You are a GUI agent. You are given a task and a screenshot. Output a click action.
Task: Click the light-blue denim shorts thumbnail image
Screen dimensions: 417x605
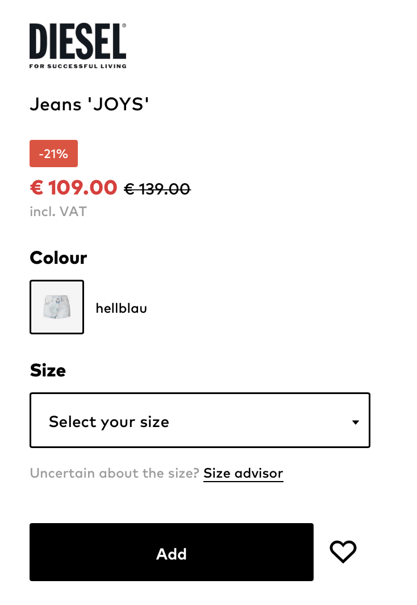pyautogui.click(x=57, y=306)
